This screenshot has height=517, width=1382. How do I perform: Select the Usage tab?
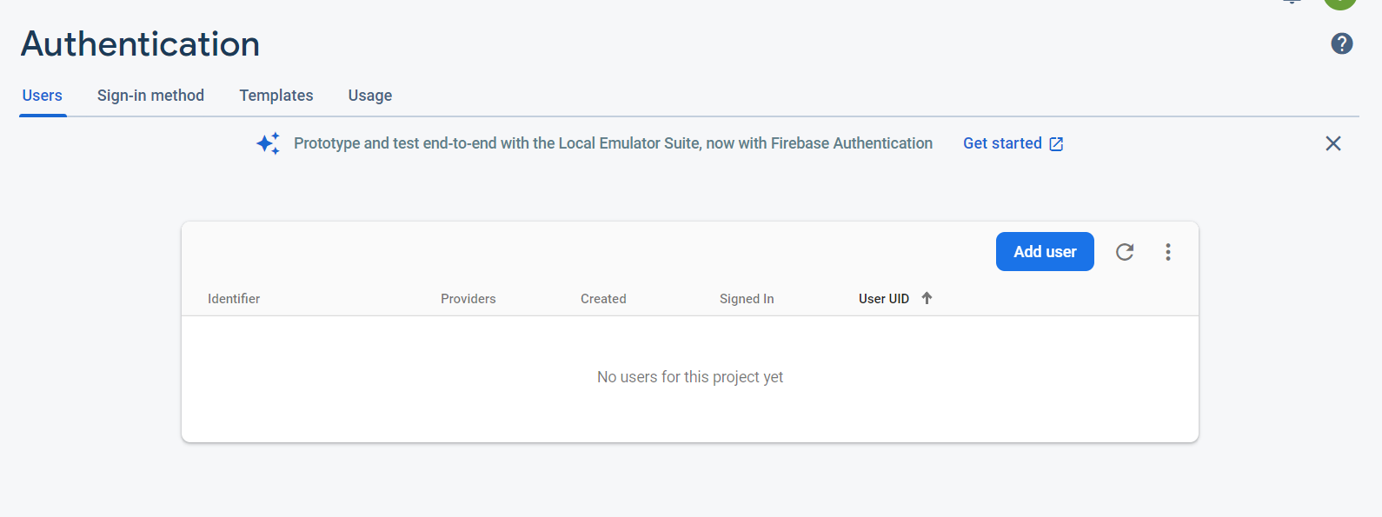pos(370,96)
